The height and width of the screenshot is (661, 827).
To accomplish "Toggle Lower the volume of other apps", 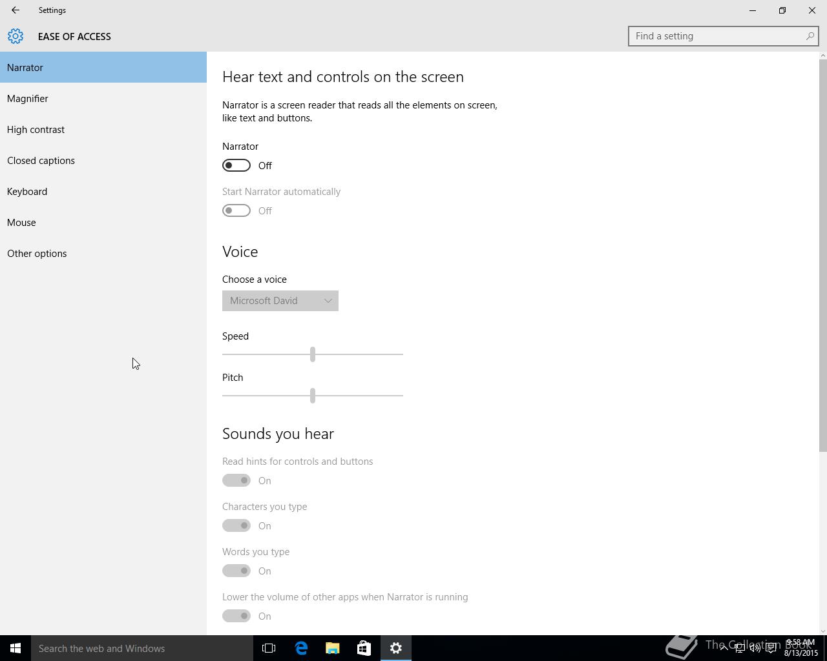I will 236,616.
